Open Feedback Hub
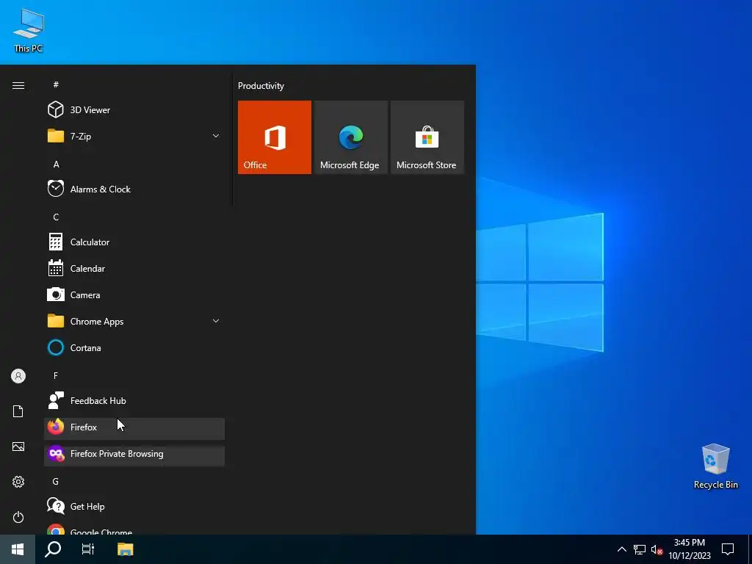This screenshot has width=752, height=564. tap(134, 400)
